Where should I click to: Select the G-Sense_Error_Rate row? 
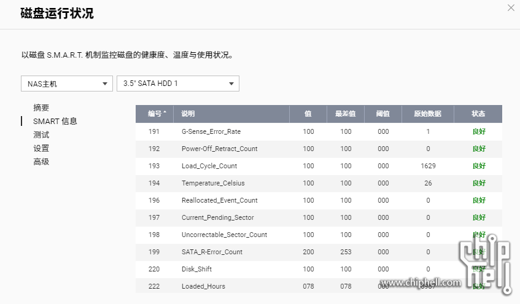319,131
